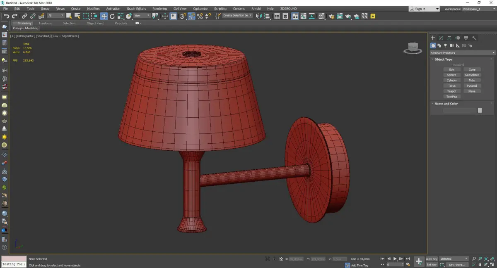
Task: Open the Sign In dropdown
Action: coord(424,9)
